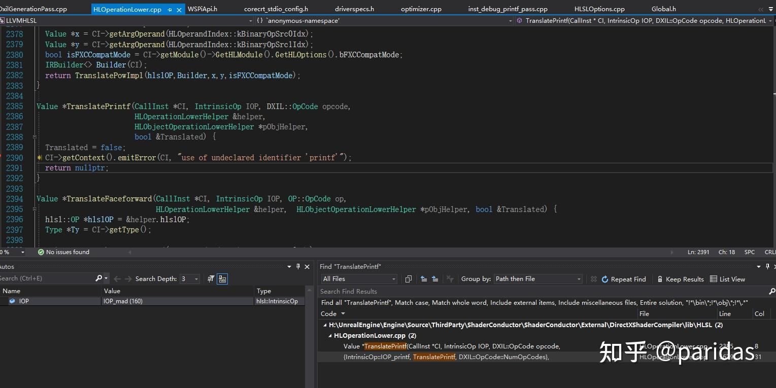Toggle auto hide pin of Autos panel
Image resolution: width=776 pixels, height=388 pixels.
[x=298, y=266]
